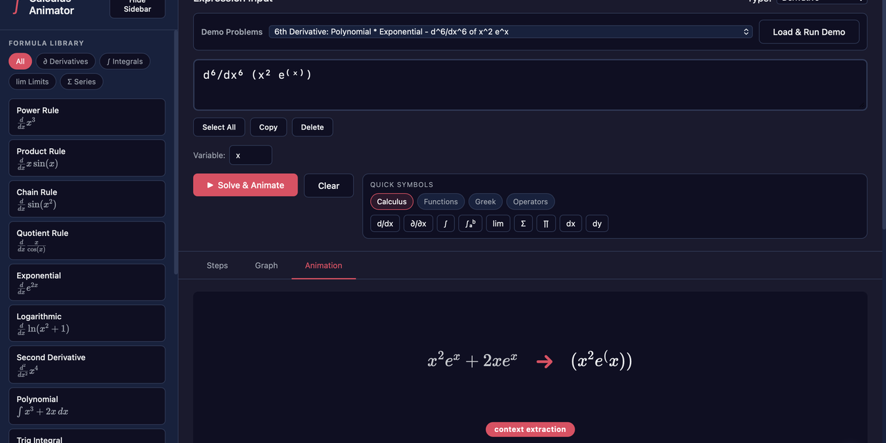Click the Variable input field
Image resolution: width=886 pixels, height=443 pixels.
tap(251, 155)
